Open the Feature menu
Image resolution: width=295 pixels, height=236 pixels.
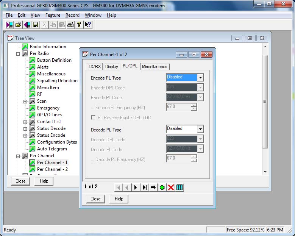pos(53,15)
